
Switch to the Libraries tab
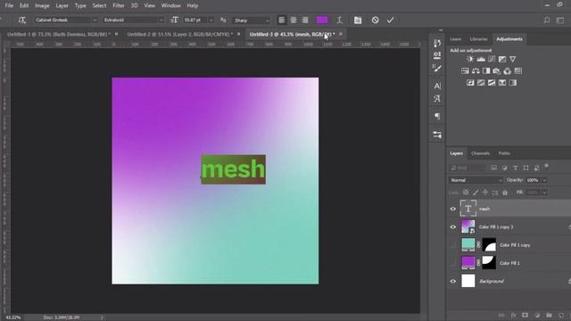click(x=478, y=39)
